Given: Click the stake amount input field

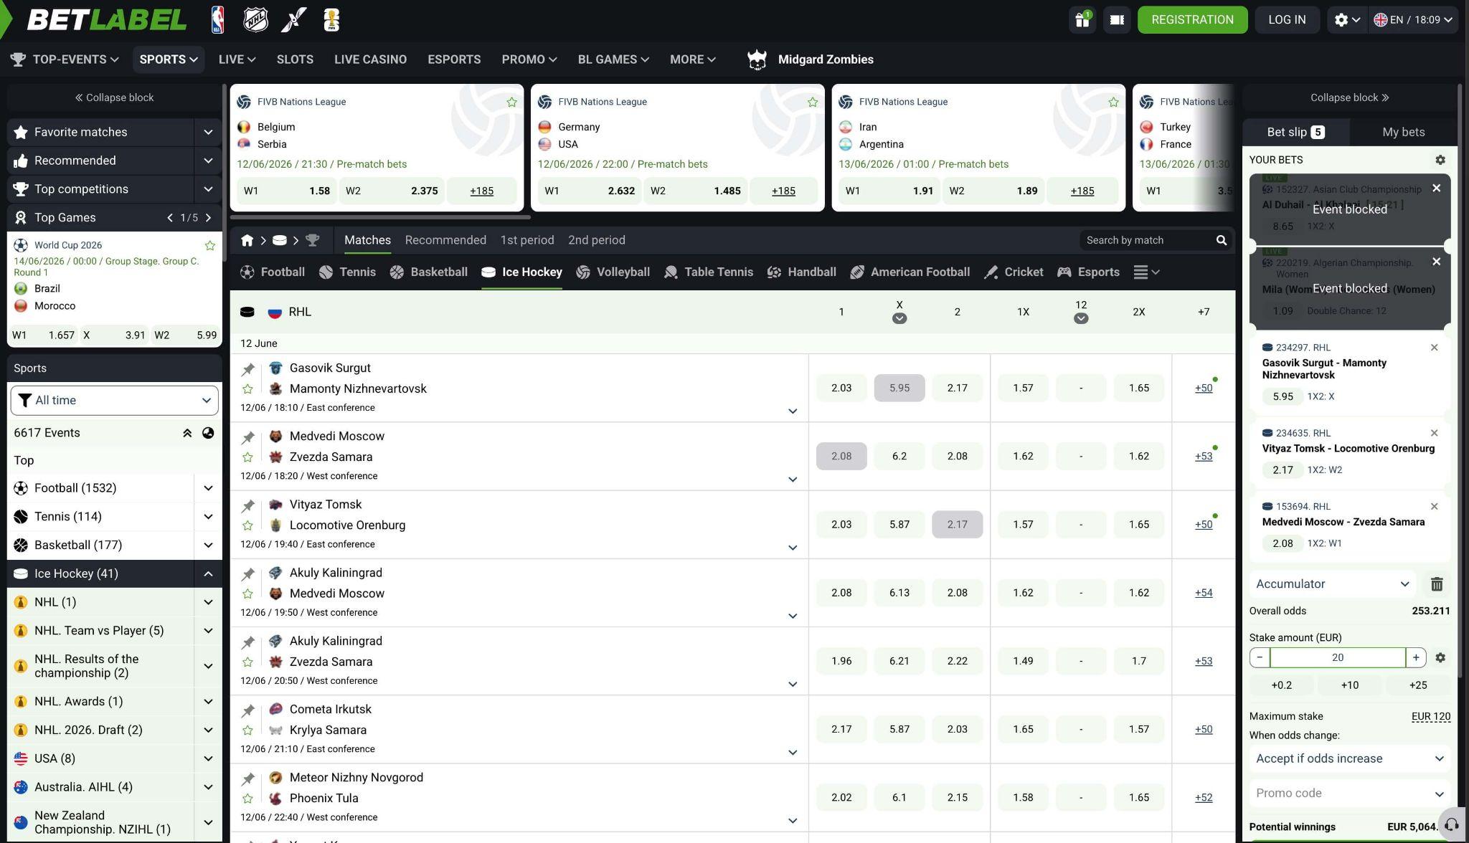Looking at the screenshot, I should pyautogui.click(x=1338, y=657).
